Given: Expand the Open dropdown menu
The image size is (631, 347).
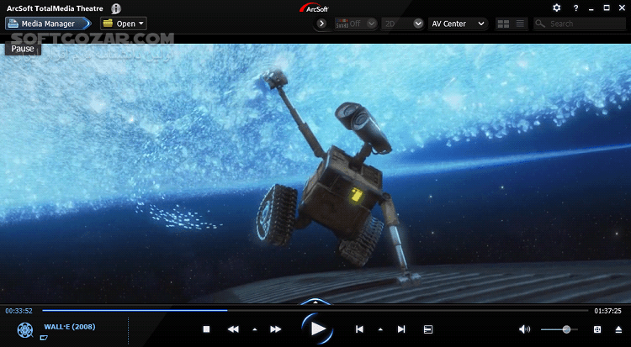Looking at the screenshot, I should [123, 24].
